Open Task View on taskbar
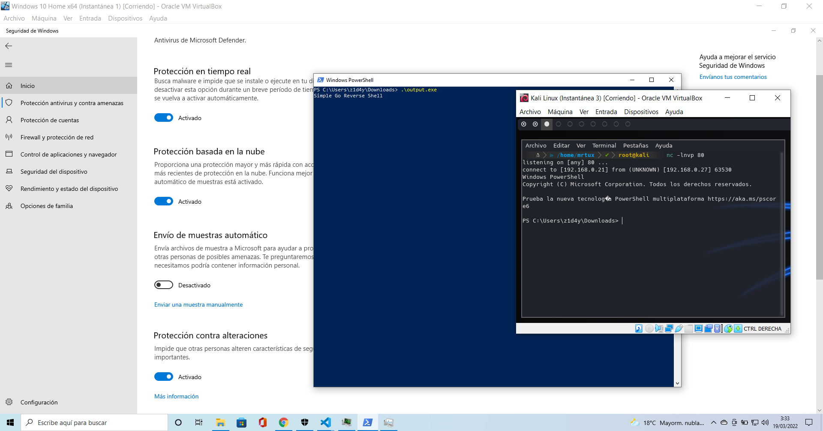823x431 pixels. pos(199,422)
